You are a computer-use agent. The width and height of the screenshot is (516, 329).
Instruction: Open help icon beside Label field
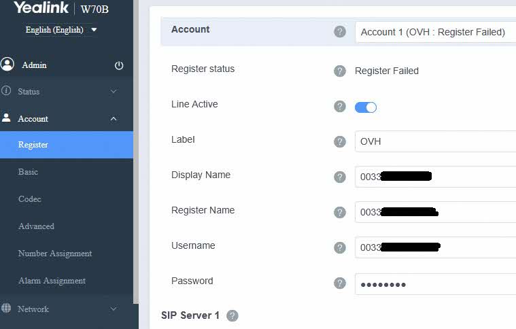[x=340, y=142]
